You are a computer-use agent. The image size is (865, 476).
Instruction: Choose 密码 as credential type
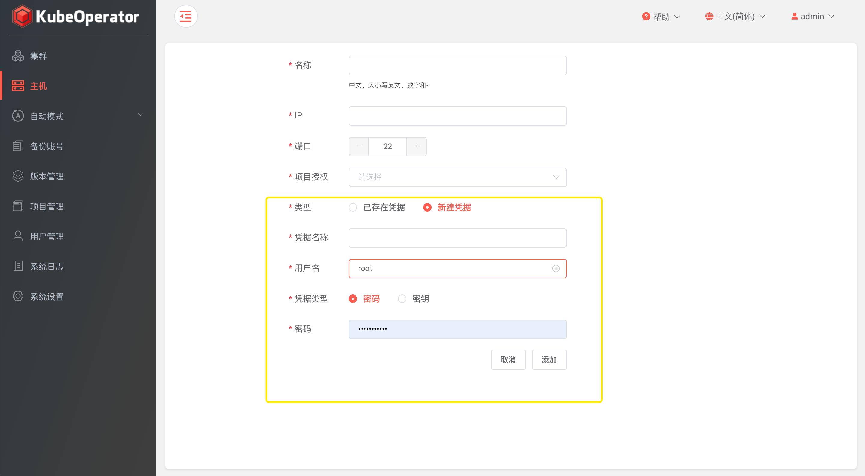(364, 299)
